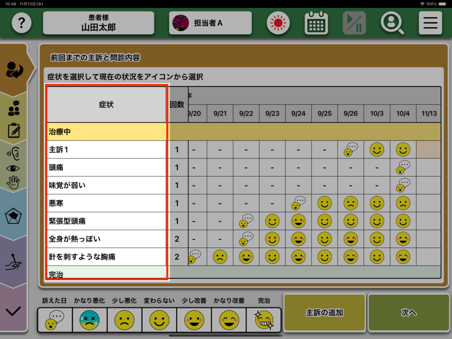Click the 主訴の追加 button
This screenshot has width=452, height=339.
pos(324,313)
